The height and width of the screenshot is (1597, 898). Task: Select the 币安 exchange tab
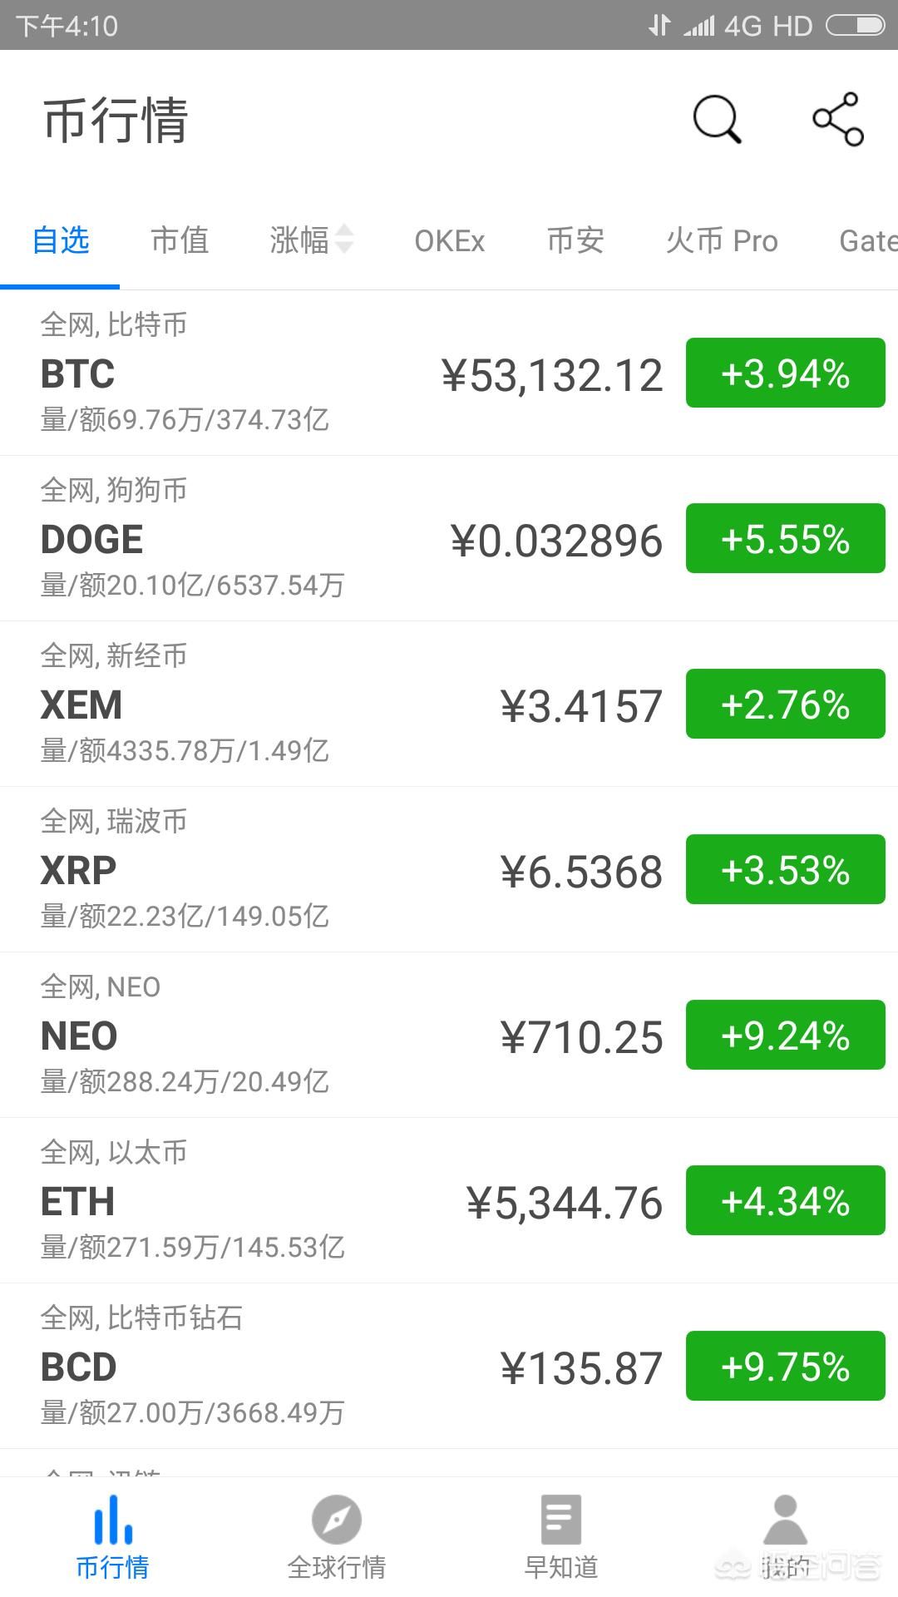(x=575, y=240)
